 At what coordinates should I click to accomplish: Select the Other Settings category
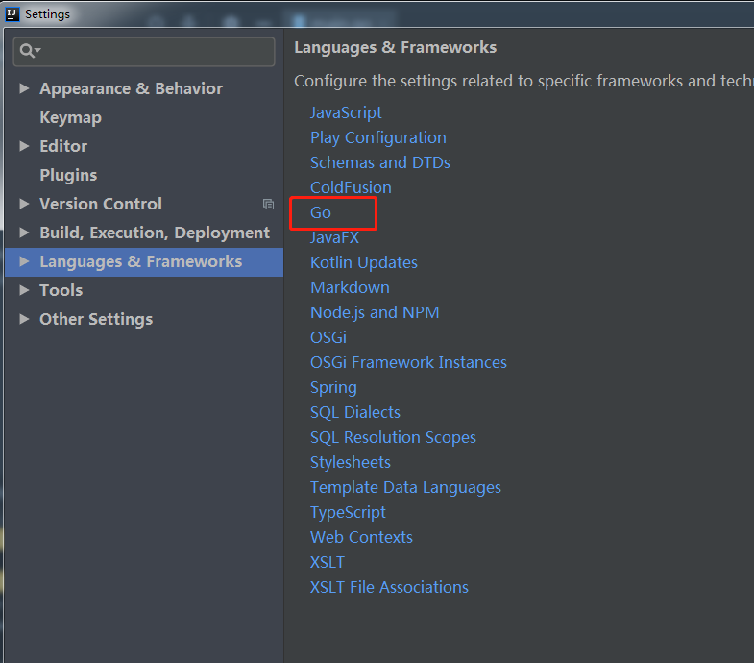[x=96, y=319]
